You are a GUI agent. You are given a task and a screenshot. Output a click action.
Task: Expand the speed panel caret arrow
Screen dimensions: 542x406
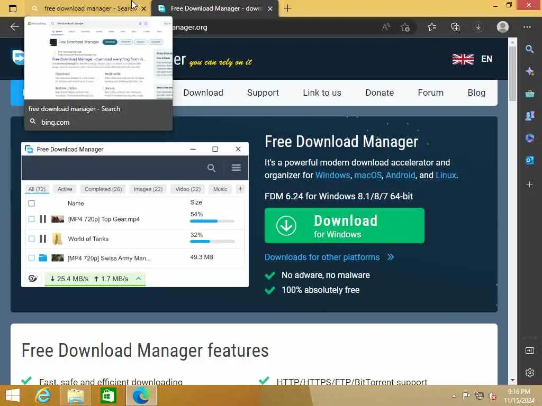pyautogui.click(x=138, y=278)
